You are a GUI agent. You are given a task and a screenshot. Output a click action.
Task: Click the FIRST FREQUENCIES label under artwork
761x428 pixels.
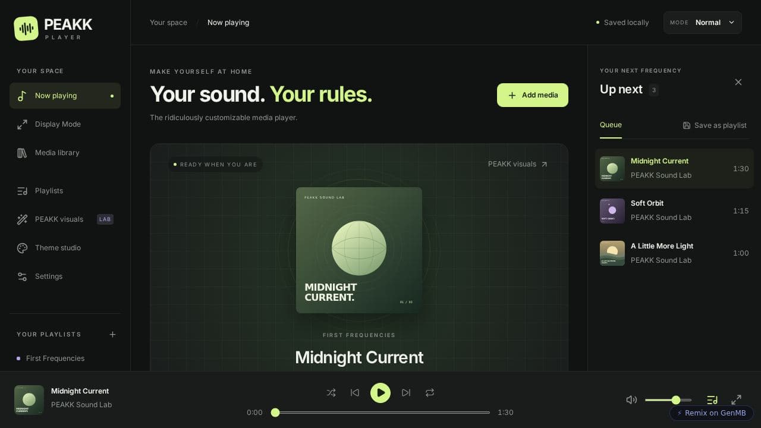(x=359, y=335)
